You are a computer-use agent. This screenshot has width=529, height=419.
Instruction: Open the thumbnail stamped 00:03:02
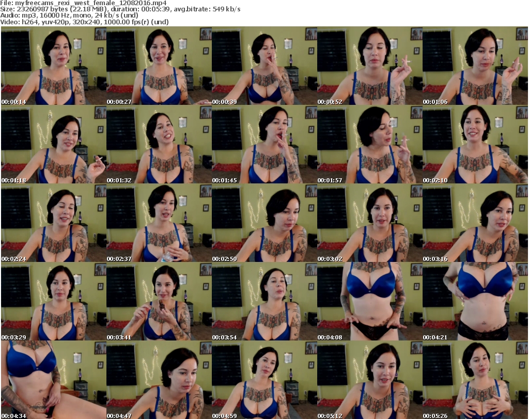pyautogui.click(x=369, y=223)
